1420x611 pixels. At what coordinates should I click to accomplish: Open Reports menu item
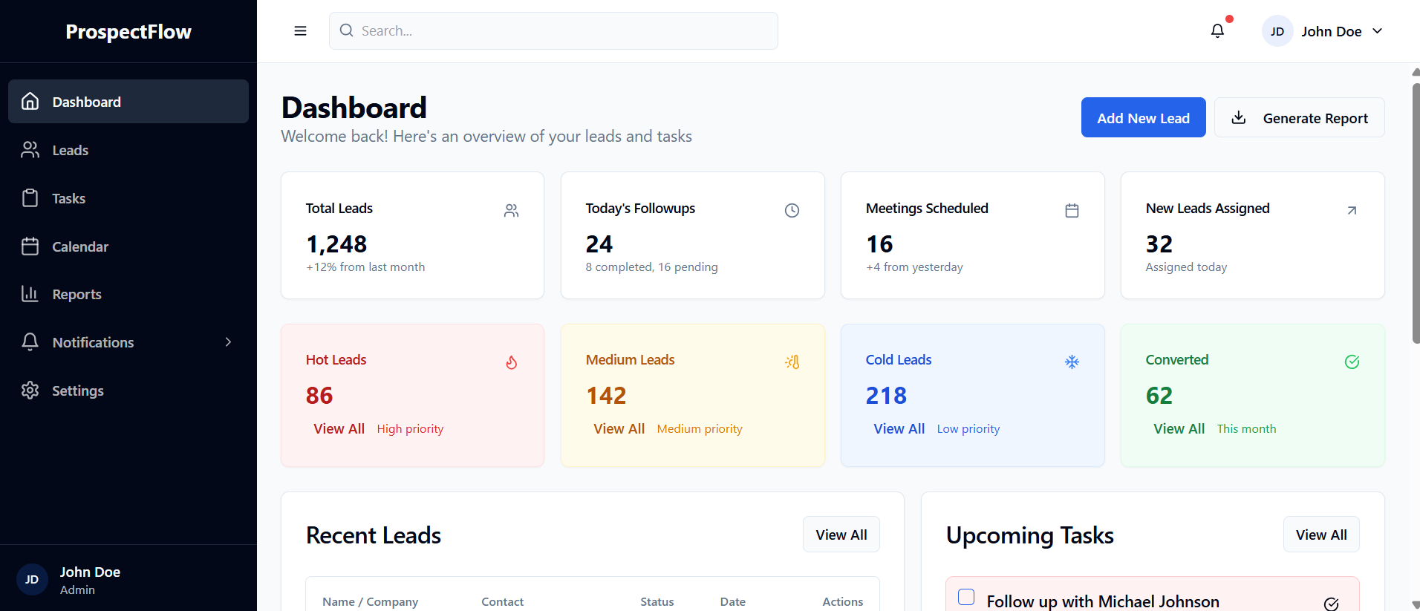coord(128,294)
